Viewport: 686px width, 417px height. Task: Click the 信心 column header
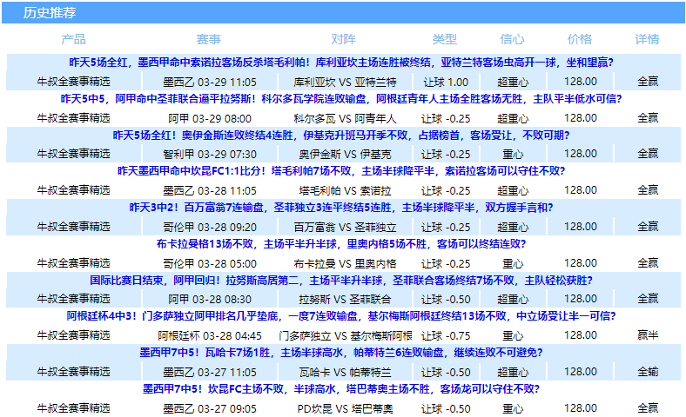tap(512, 39)
